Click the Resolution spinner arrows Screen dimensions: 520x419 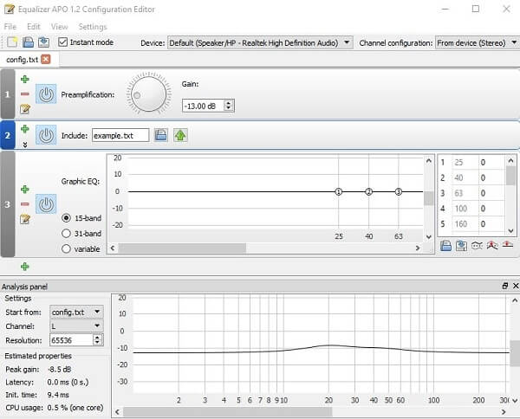coord(97,340)
